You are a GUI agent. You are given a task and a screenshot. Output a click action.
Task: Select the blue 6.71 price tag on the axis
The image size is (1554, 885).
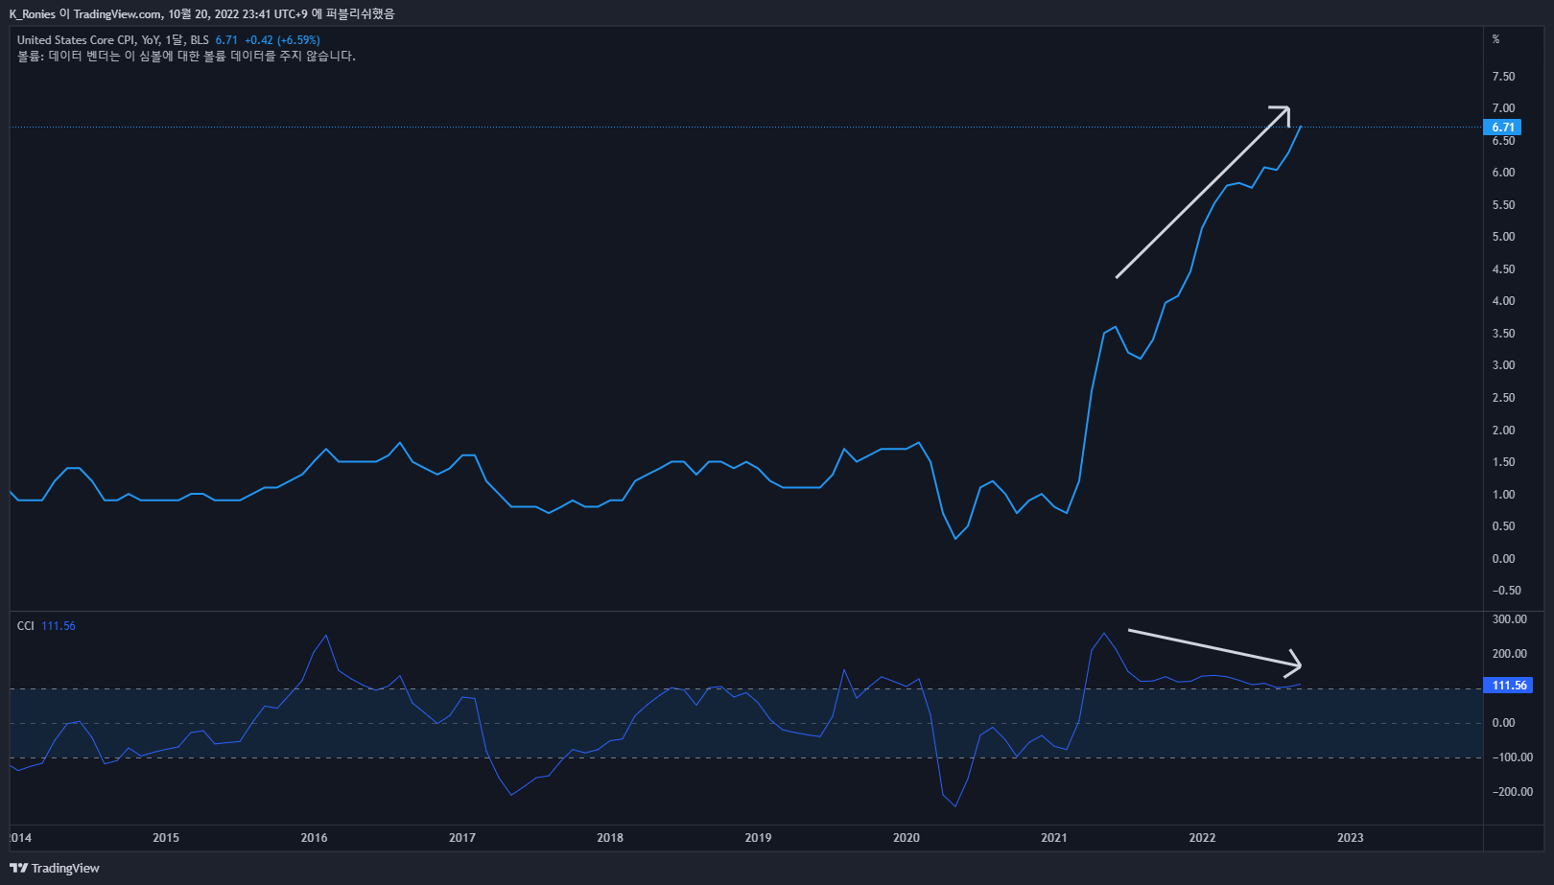[x=1502, y=128]
